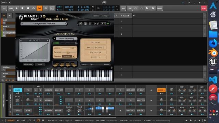
Task: Toggle the automation write icon
Action: [34, 8]
